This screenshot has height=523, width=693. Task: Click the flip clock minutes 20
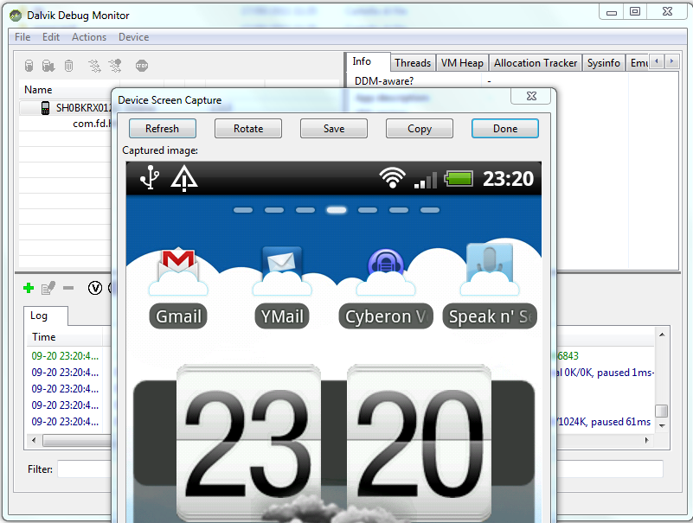[419, 442]
